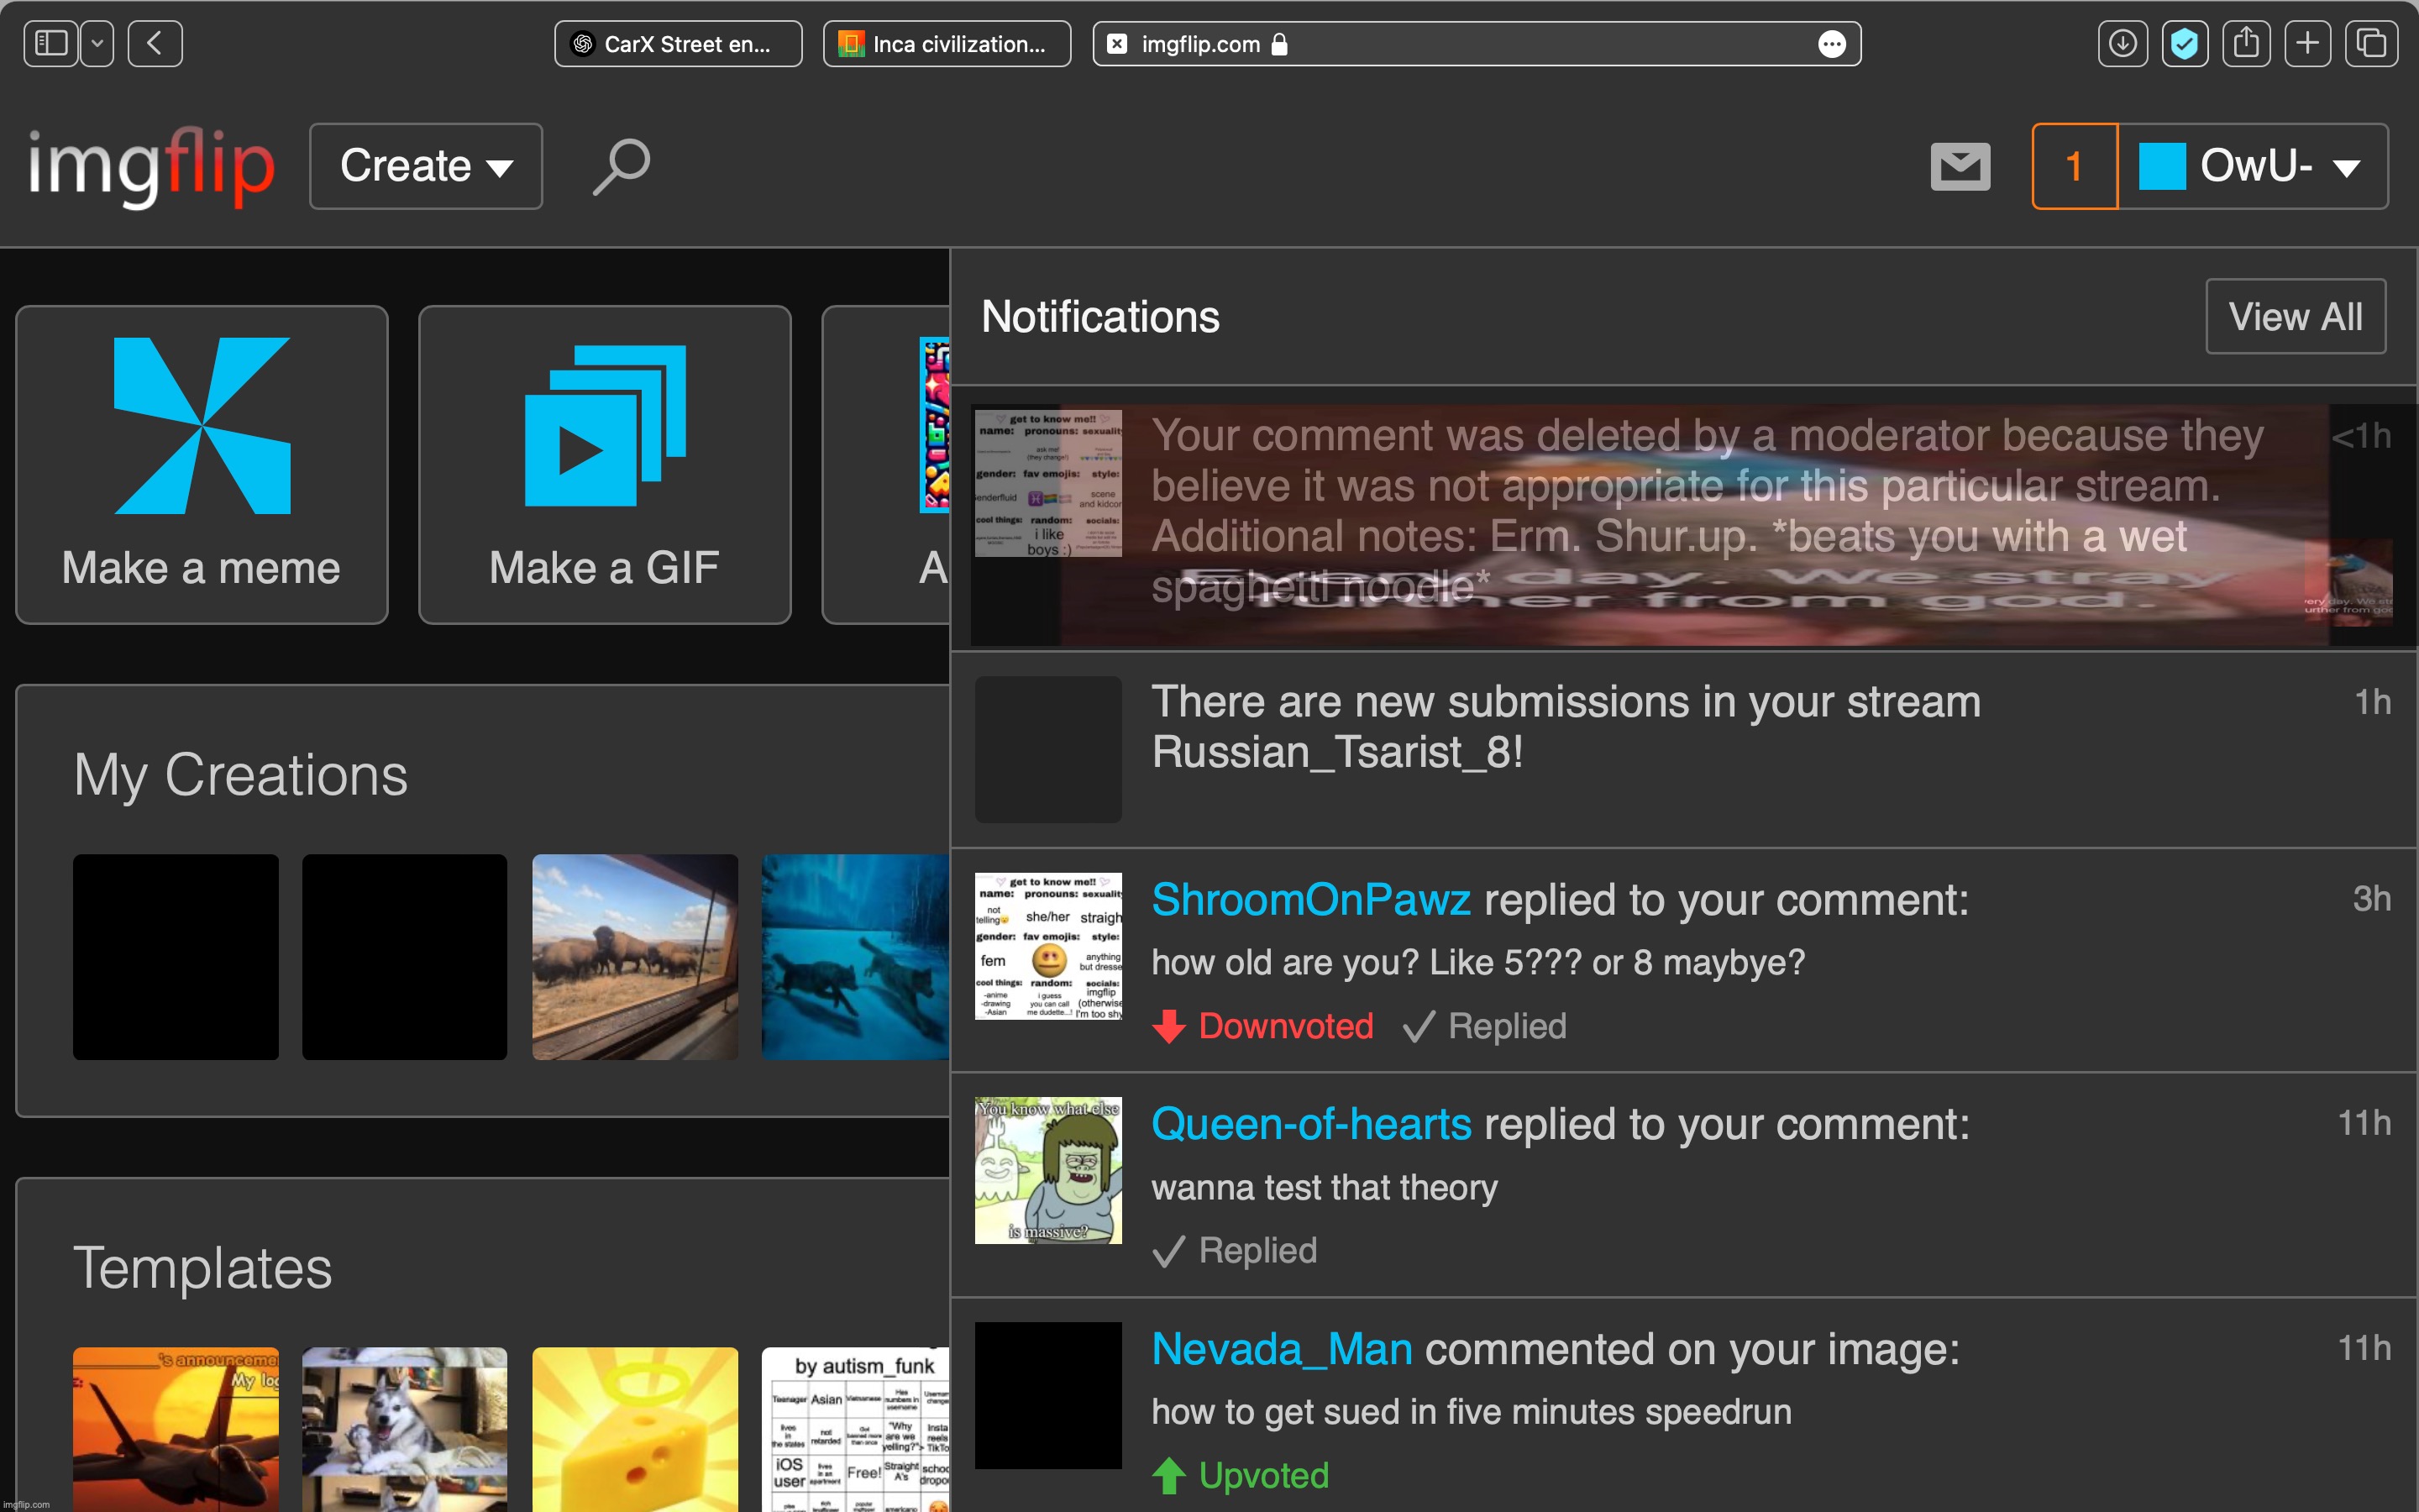This screenshot has height=1512, width=2419.
Task: Open the new submissions Russian_Tsarist_8 notification
Action: [1683, 749]
